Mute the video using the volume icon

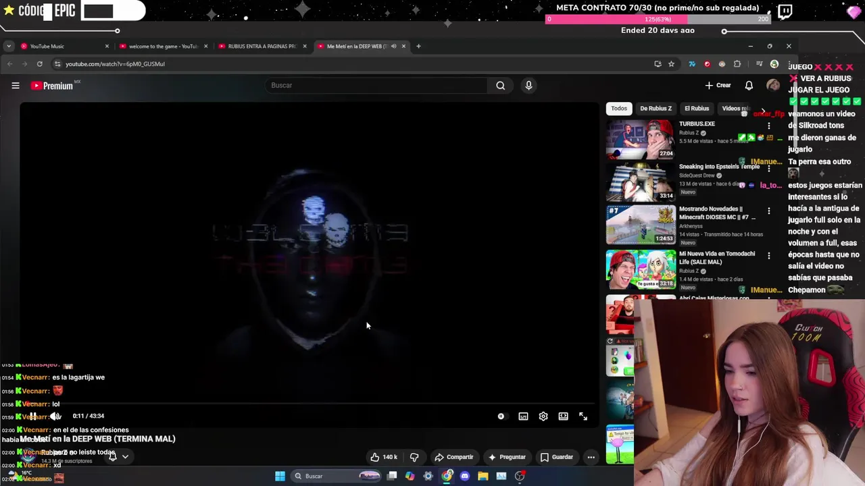click(55, 416)
